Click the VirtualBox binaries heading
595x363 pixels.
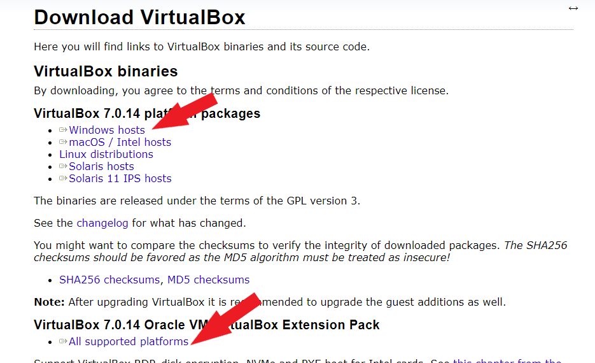pos(106,71)
